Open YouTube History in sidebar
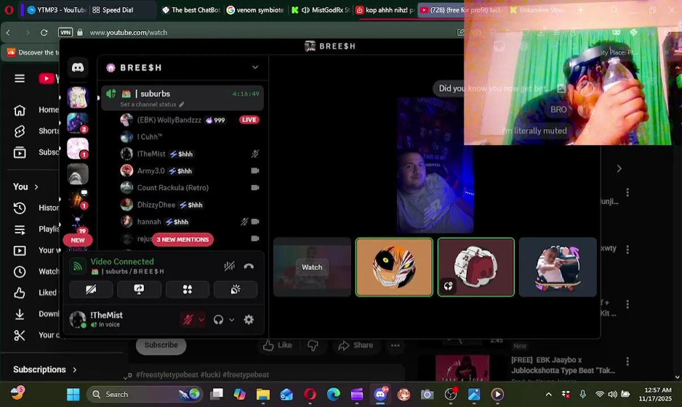Screen dimensions: 682x407 [x=20, y=208]
